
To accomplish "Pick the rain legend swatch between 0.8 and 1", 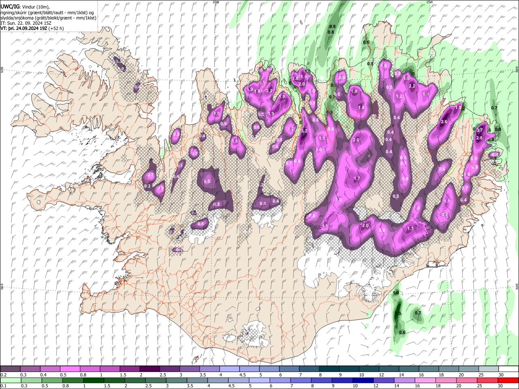I will pos(73,380).
